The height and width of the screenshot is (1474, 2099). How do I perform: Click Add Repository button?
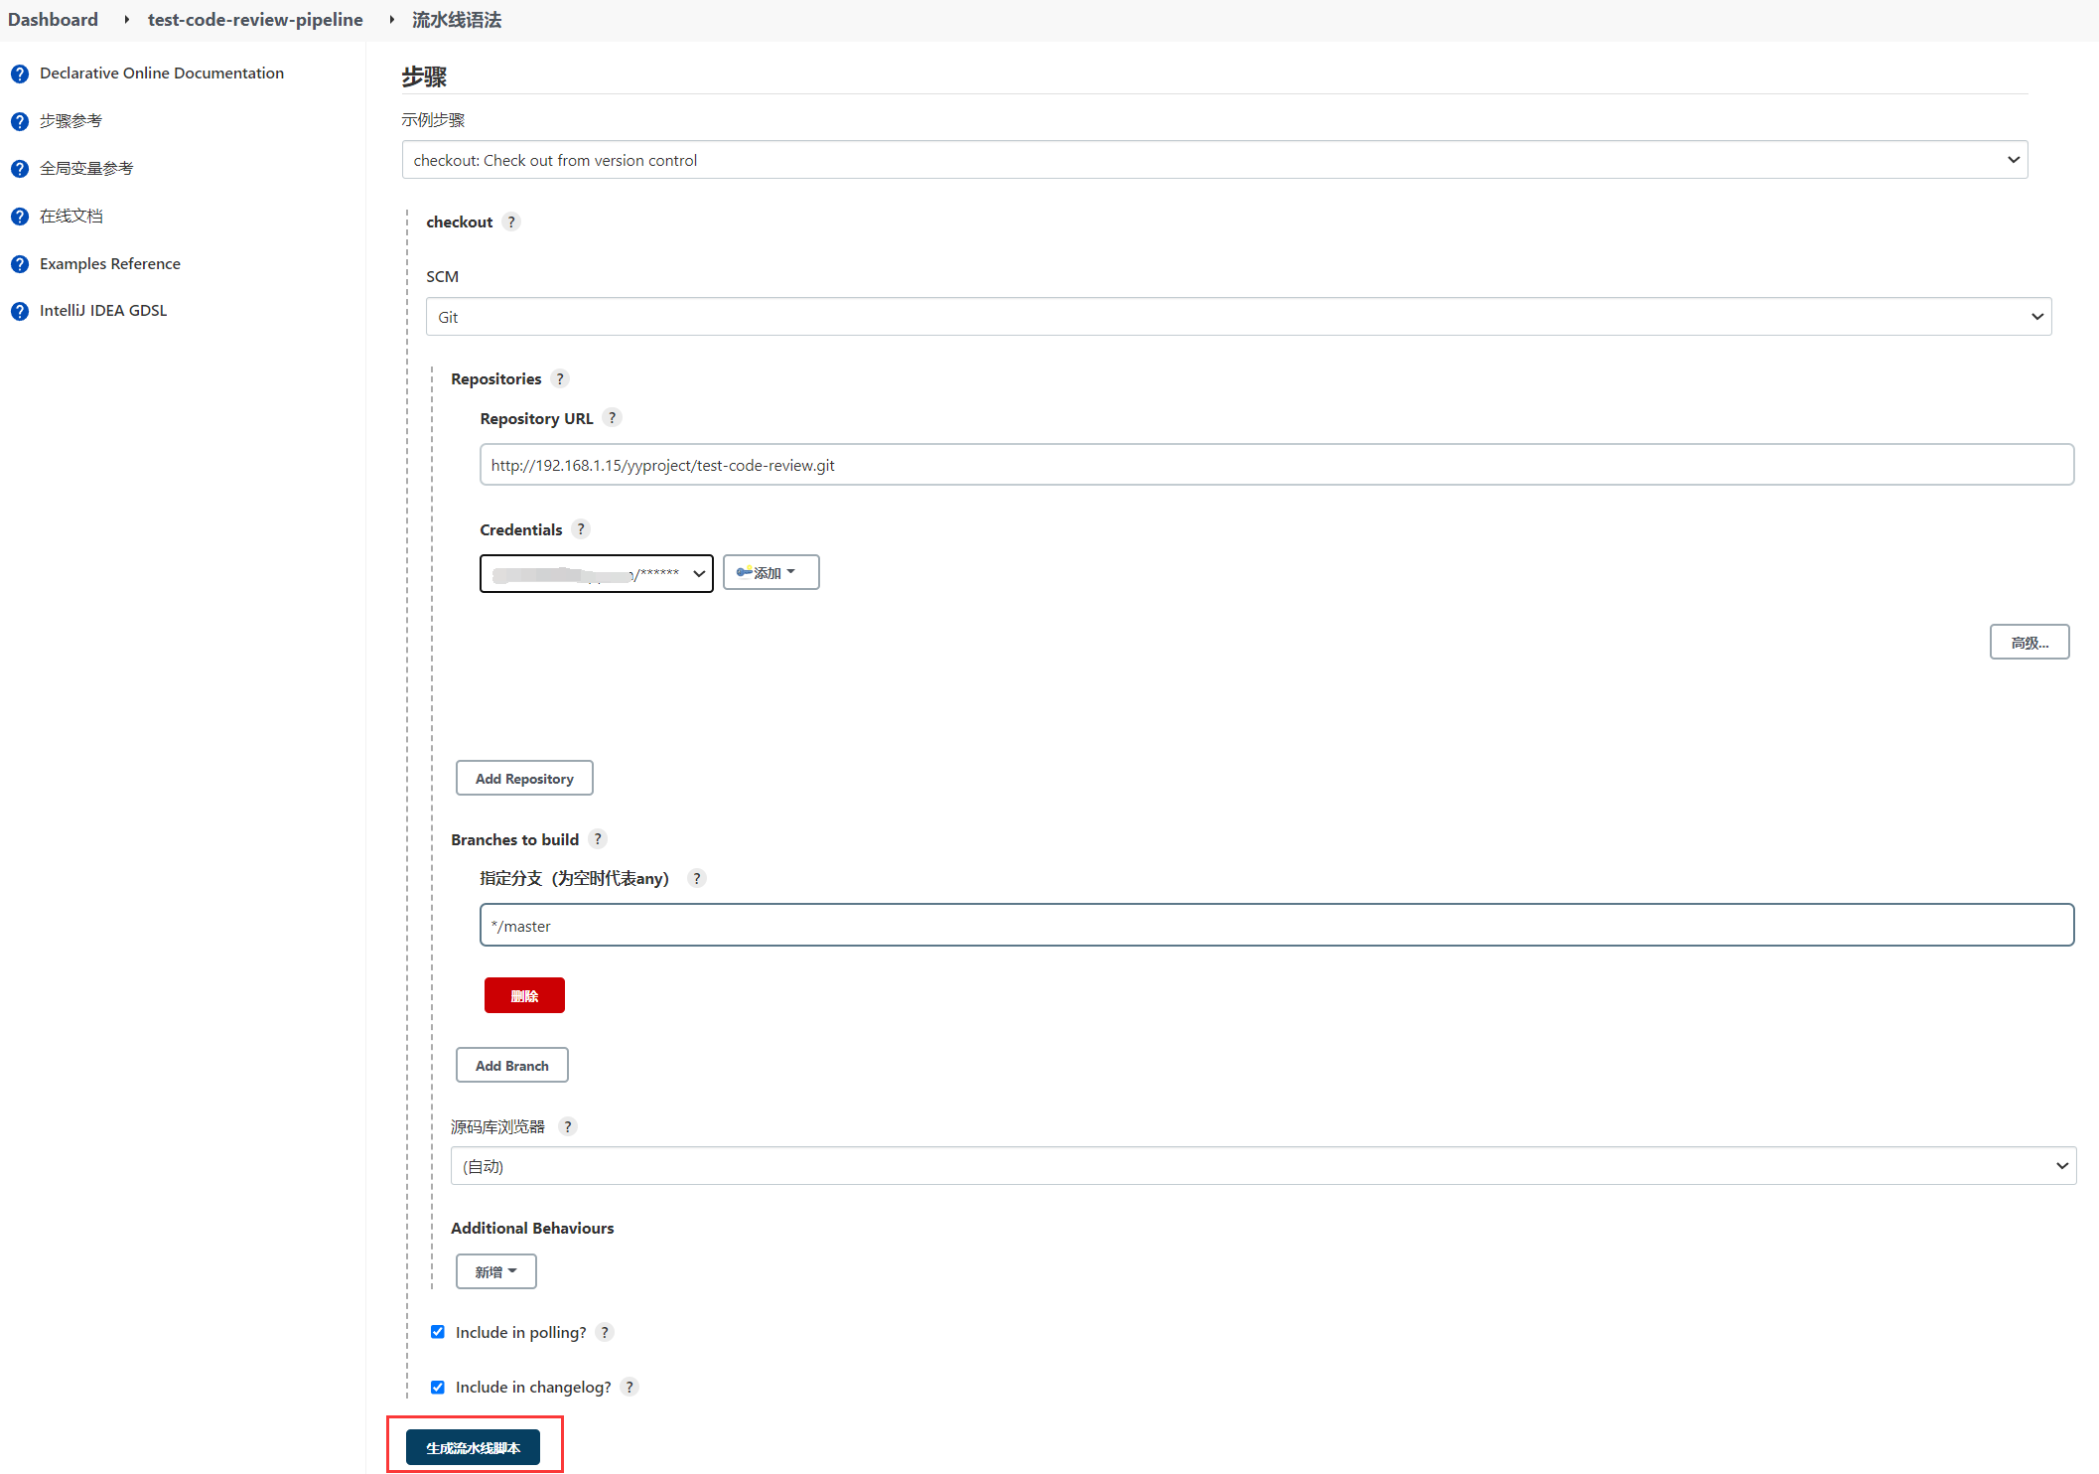pos(524,778)
